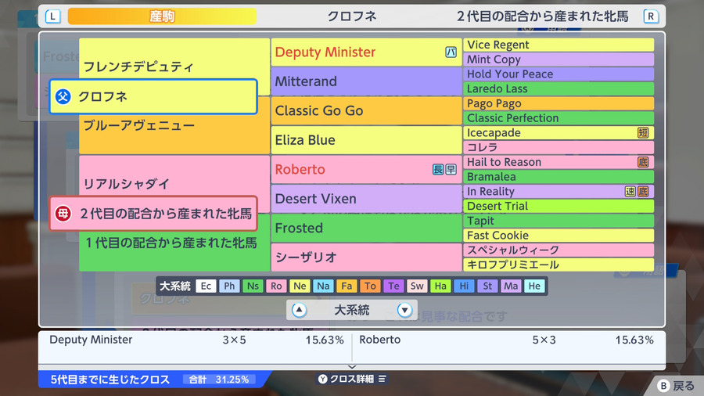The width and height of the screenshot is (704, 396).
Task: Select the クロフネ sire cell
Action: point(153,96)
